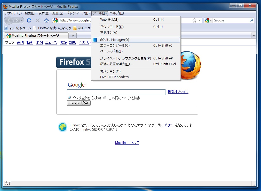Image resolution: width=261 pixels, height=191 pixels.
Task: Open the Mozilla について link
Action: [x=127, y=143]
